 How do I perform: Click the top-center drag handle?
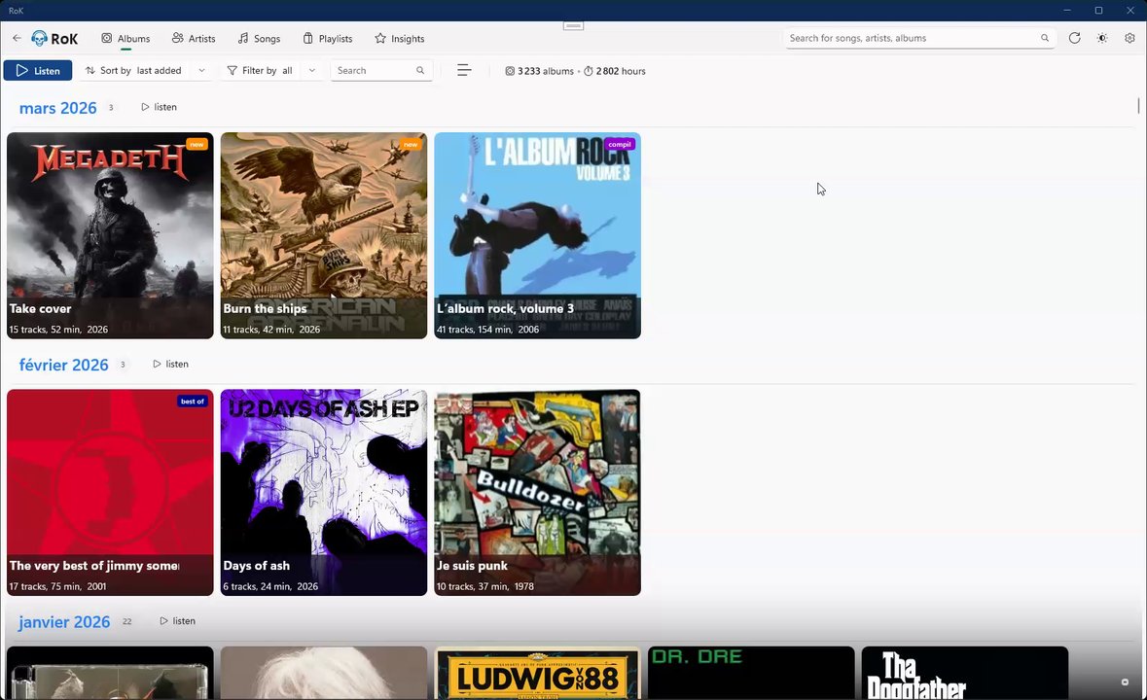[x=574, y=25]
